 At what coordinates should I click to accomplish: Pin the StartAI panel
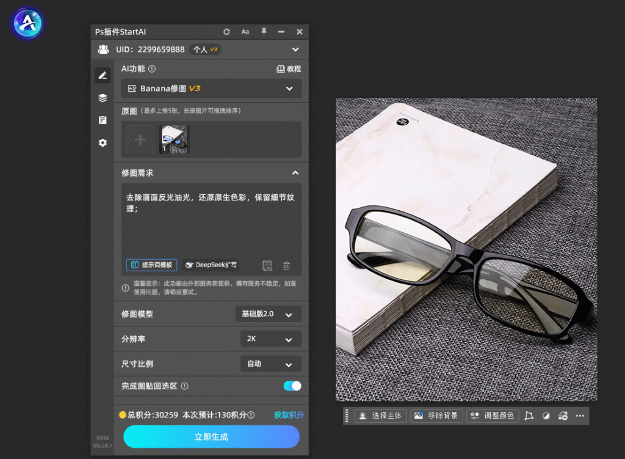click(264, 32)
